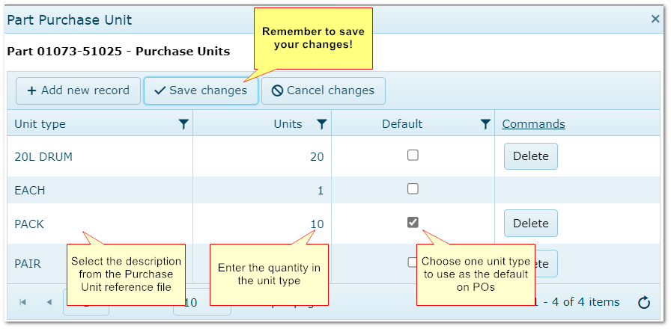Uncheck the Default checkbox for PACK
671x329 pixels.
(413, 222)
